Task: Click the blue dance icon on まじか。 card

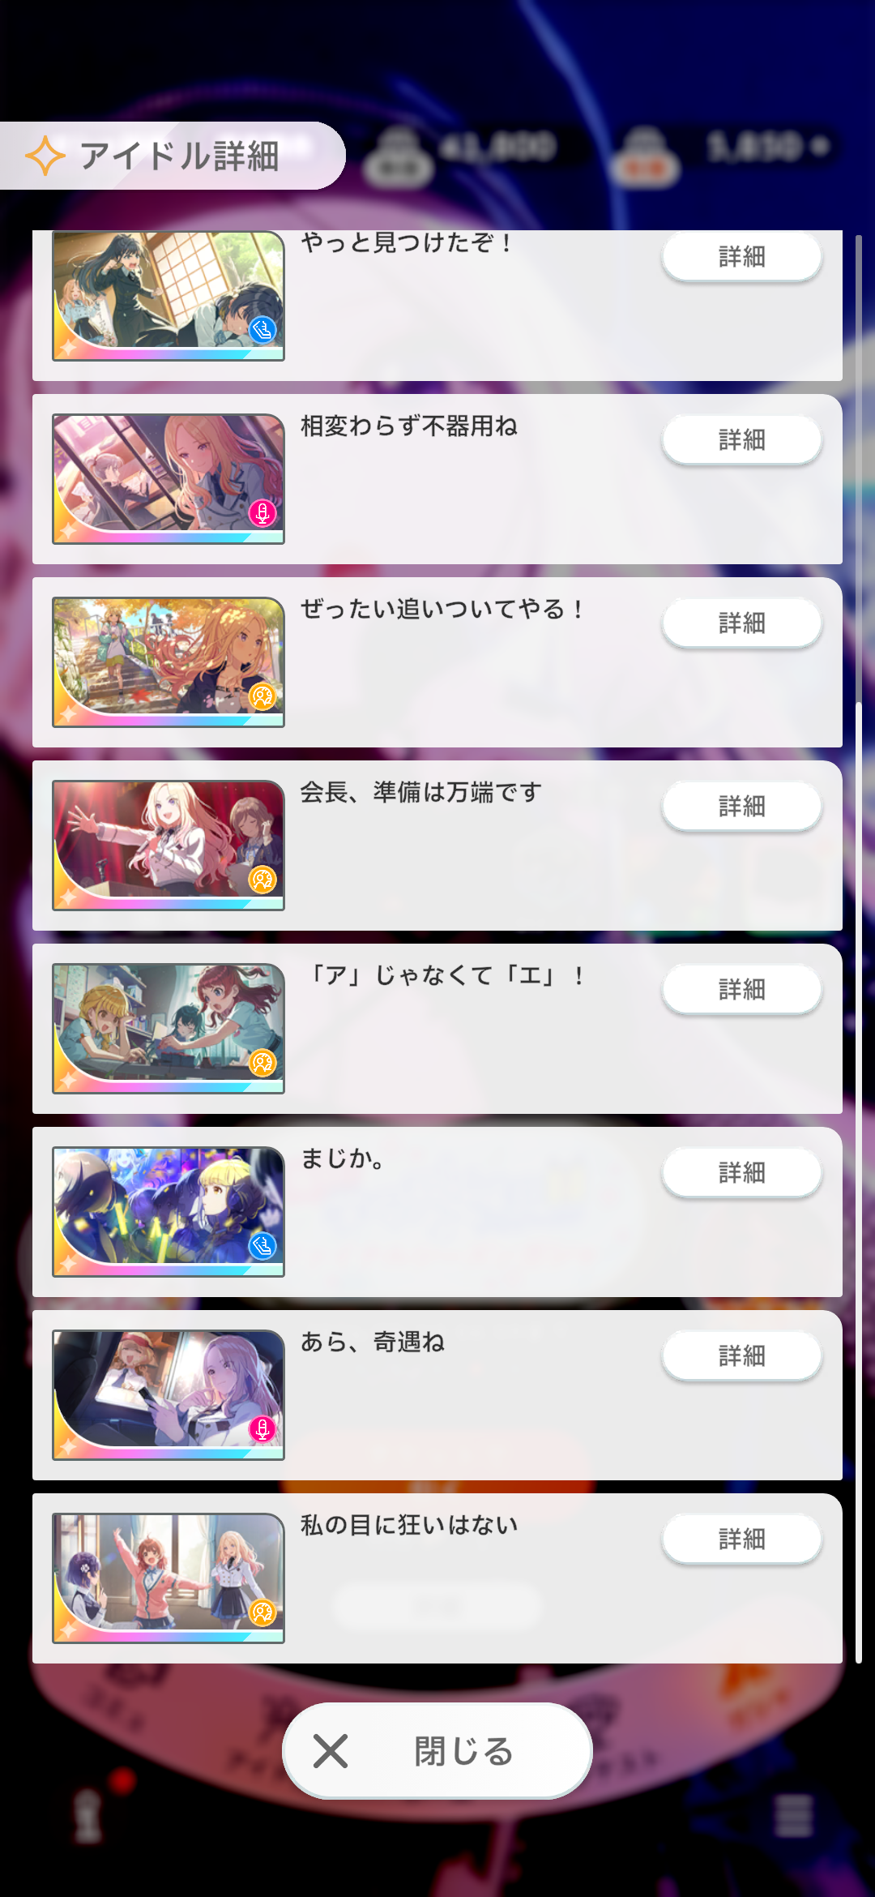Action: 262,1246
